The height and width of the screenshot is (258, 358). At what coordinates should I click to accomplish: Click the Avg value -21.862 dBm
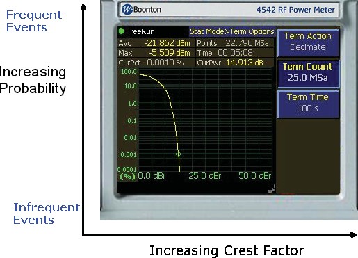[167, 43]
